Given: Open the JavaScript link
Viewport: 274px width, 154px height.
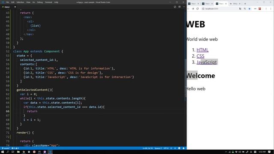Looking at the screenshot, I should [206, 62].
